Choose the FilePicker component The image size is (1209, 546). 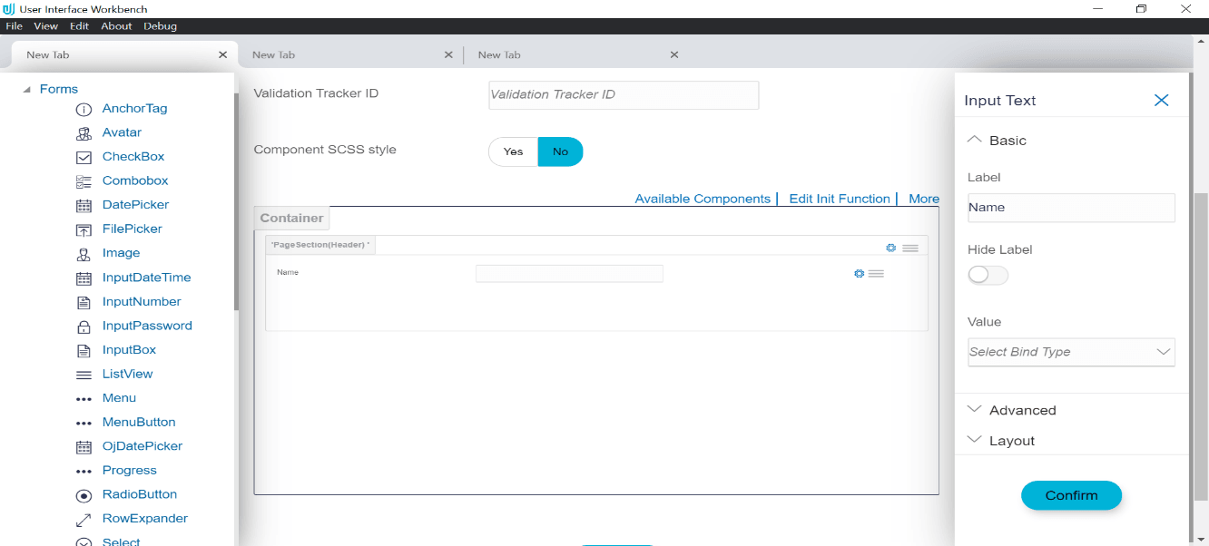[x=133, y=229]
